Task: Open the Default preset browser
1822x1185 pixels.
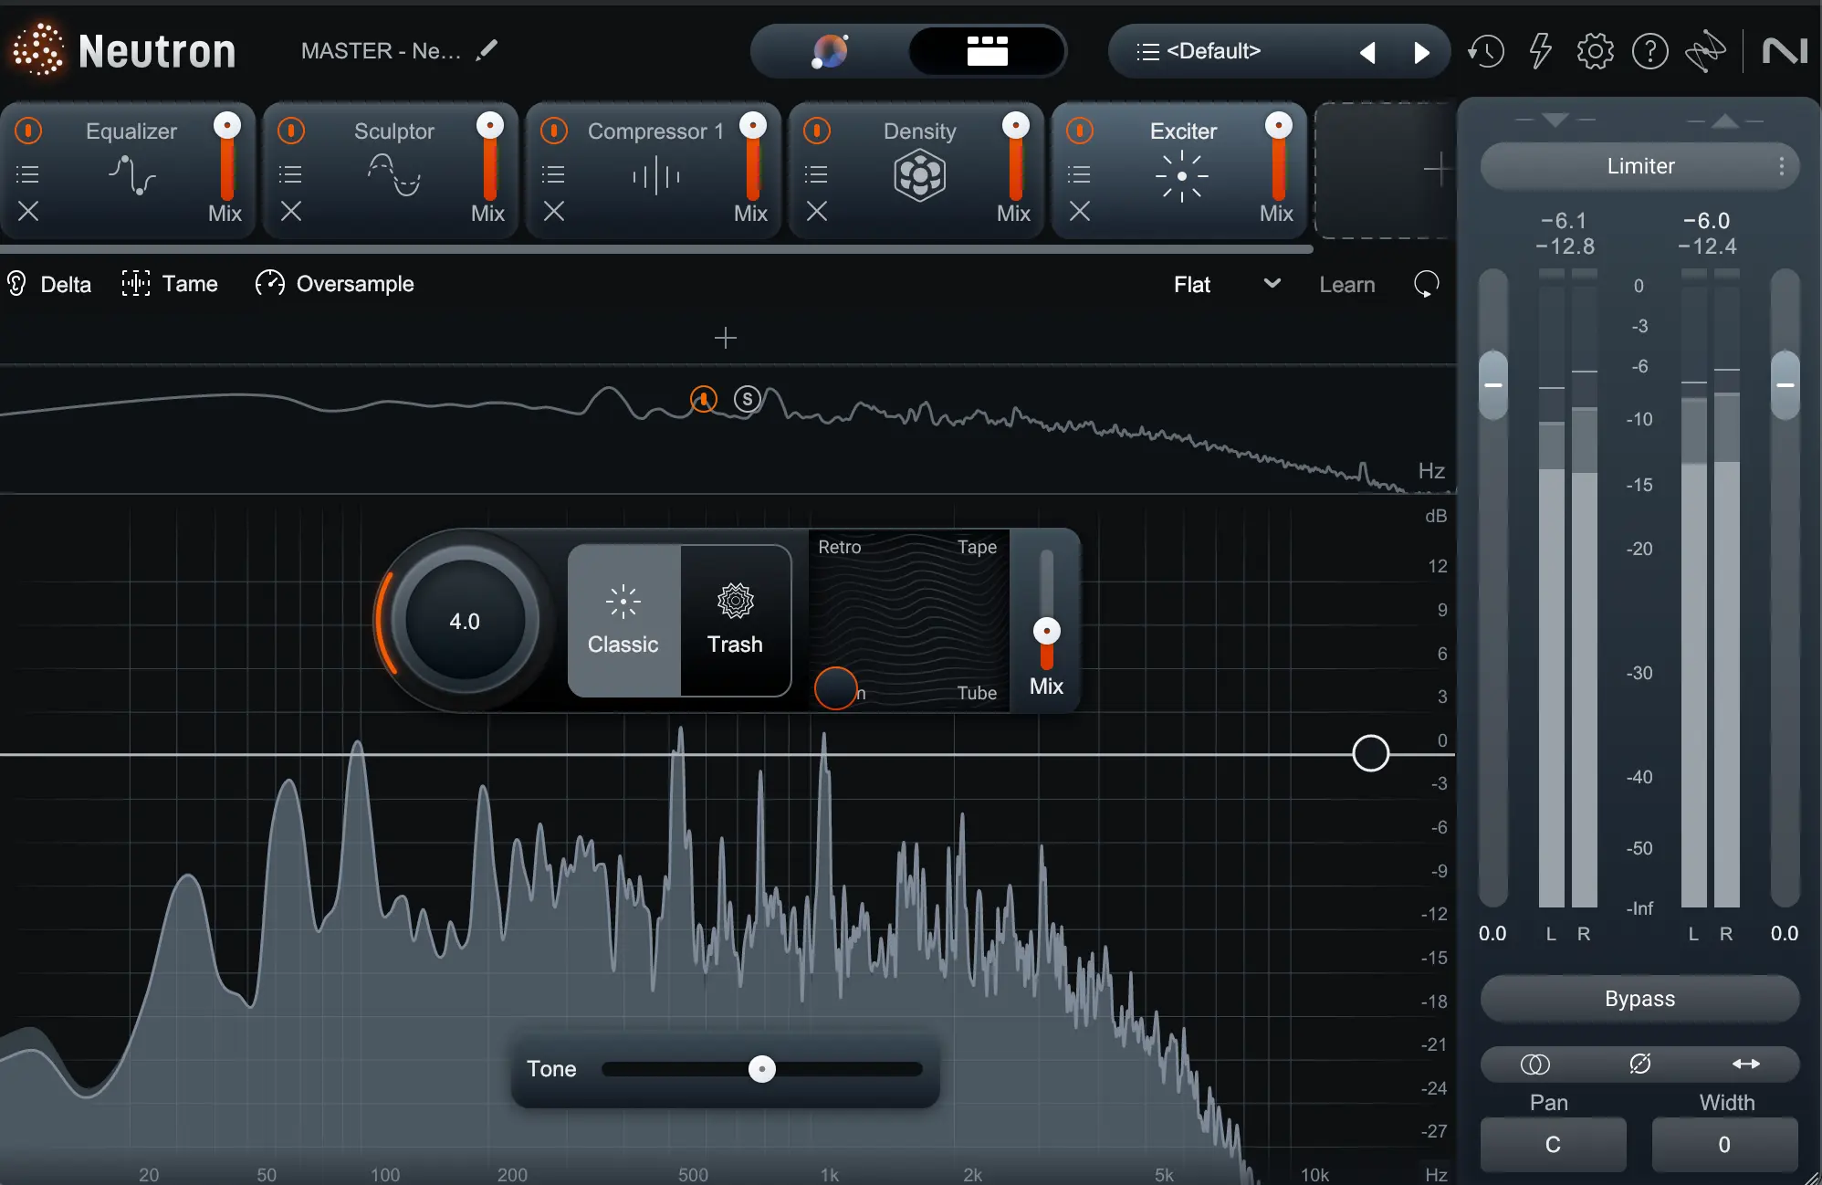Action: [x=1214, y=51]
